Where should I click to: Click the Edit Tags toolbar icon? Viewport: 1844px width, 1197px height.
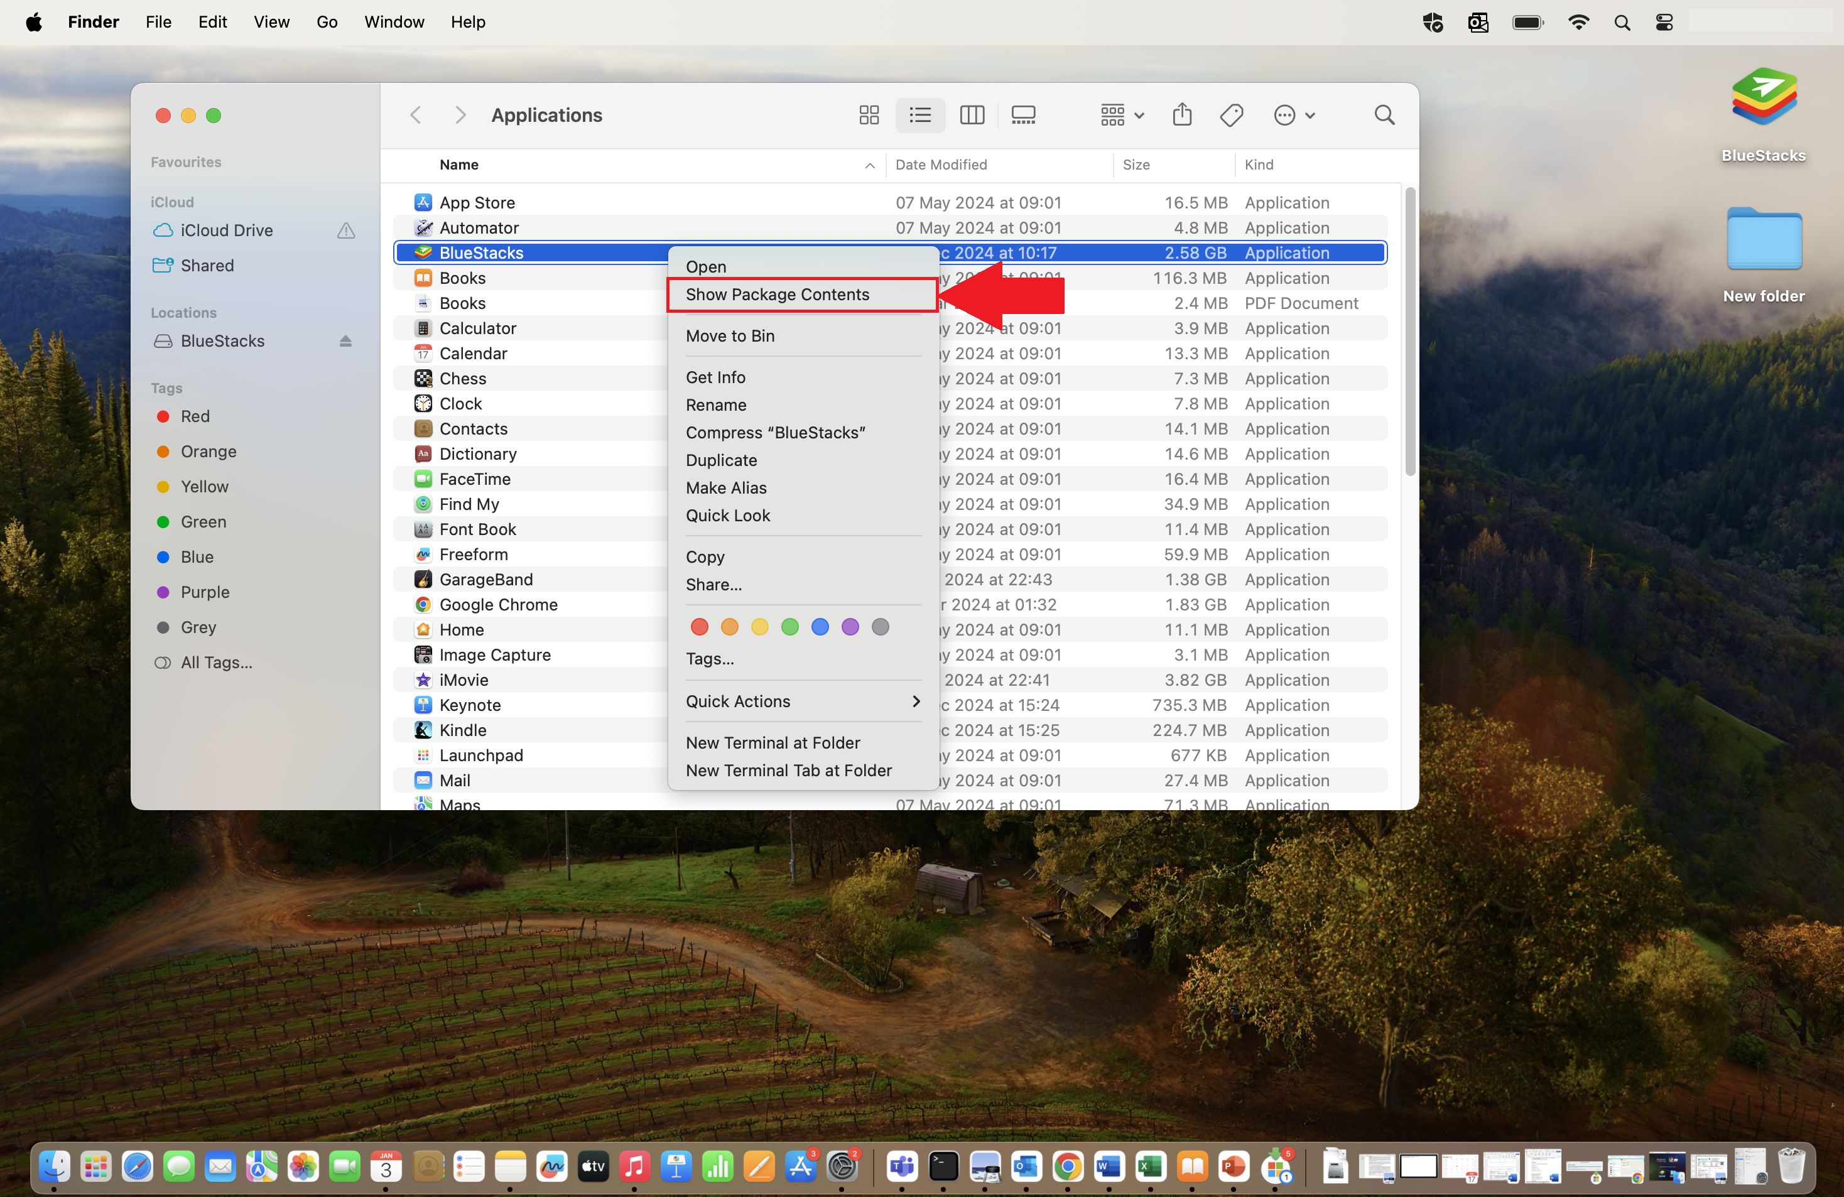pyautogui.click(x=1231, y=116)
